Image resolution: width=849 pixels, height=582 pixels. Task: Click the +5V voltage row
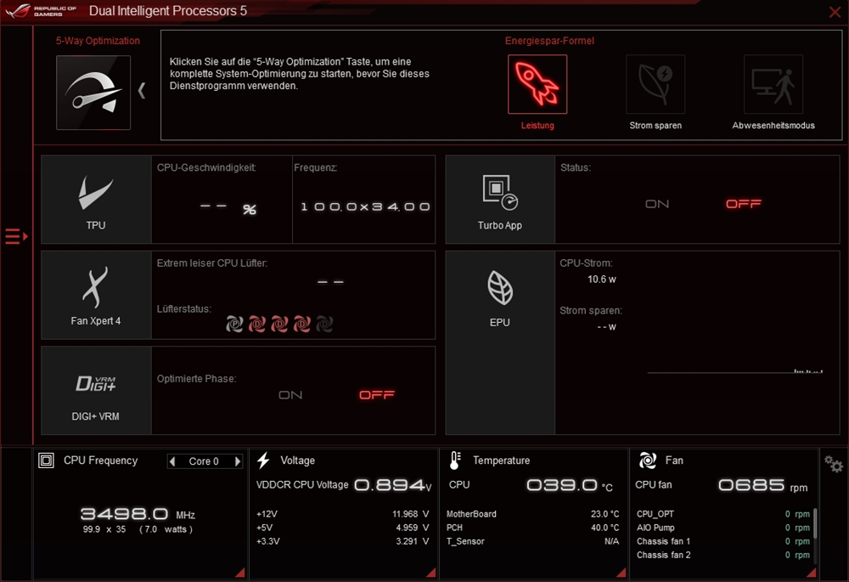click(342, 528)
